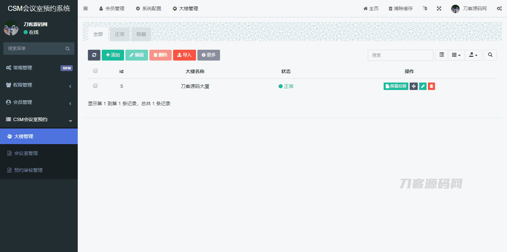Open 系统配置 in the top navigation
The width and height of the screenshot is (507, 252).
(x=148, y=8)
